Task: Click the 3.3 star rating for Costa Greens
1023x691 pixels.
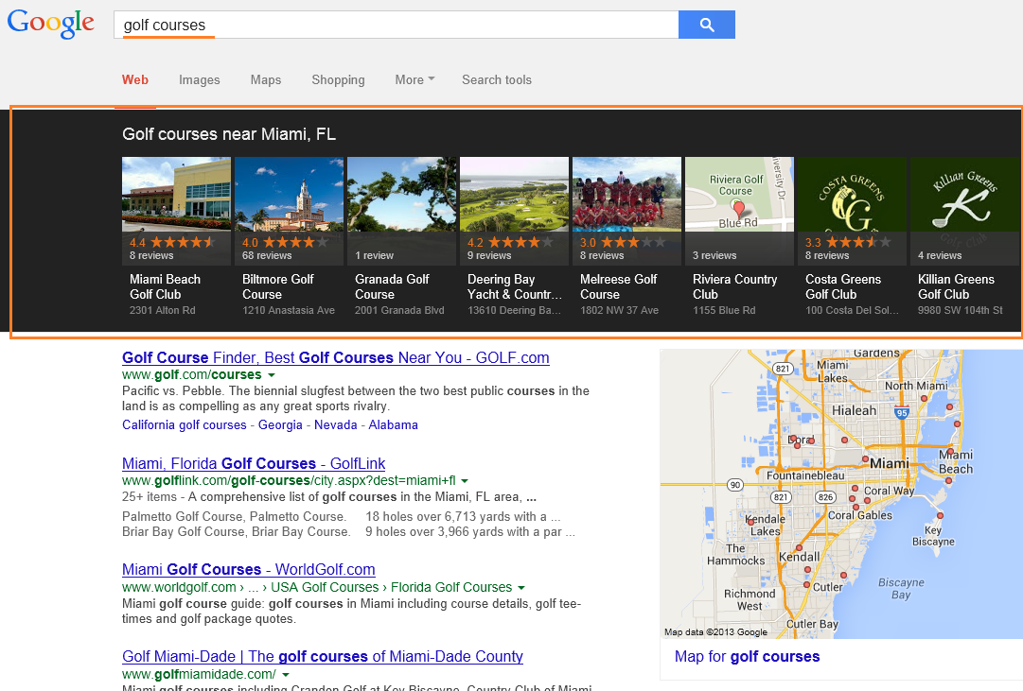Action: (x=848, y=243)
